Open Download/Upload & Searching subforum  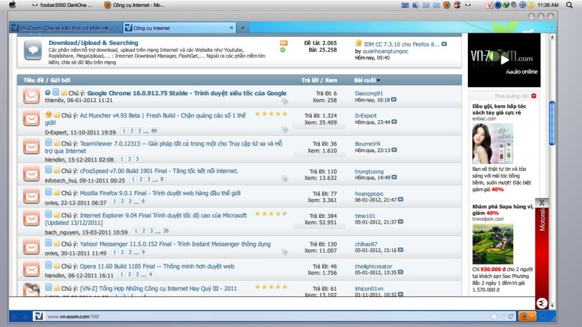tap(93, 43)
